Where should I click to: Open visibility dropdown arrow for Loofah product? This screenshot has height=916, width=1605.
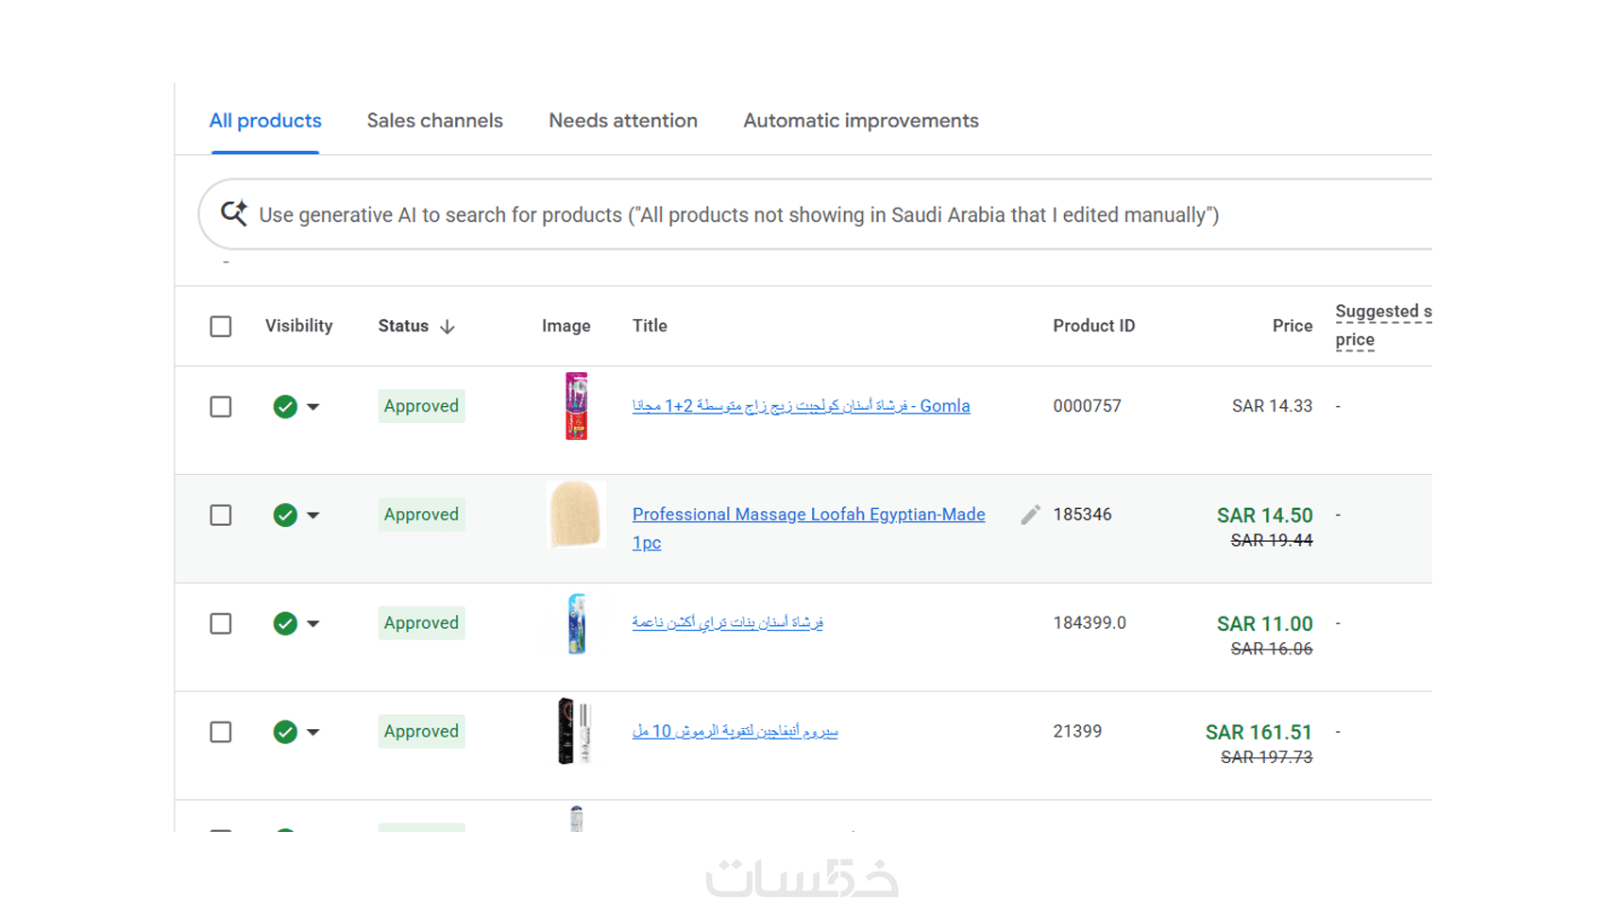[x=313, y=516]
